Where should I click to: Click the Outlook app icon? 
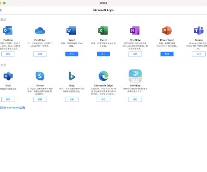pos(8,30)
